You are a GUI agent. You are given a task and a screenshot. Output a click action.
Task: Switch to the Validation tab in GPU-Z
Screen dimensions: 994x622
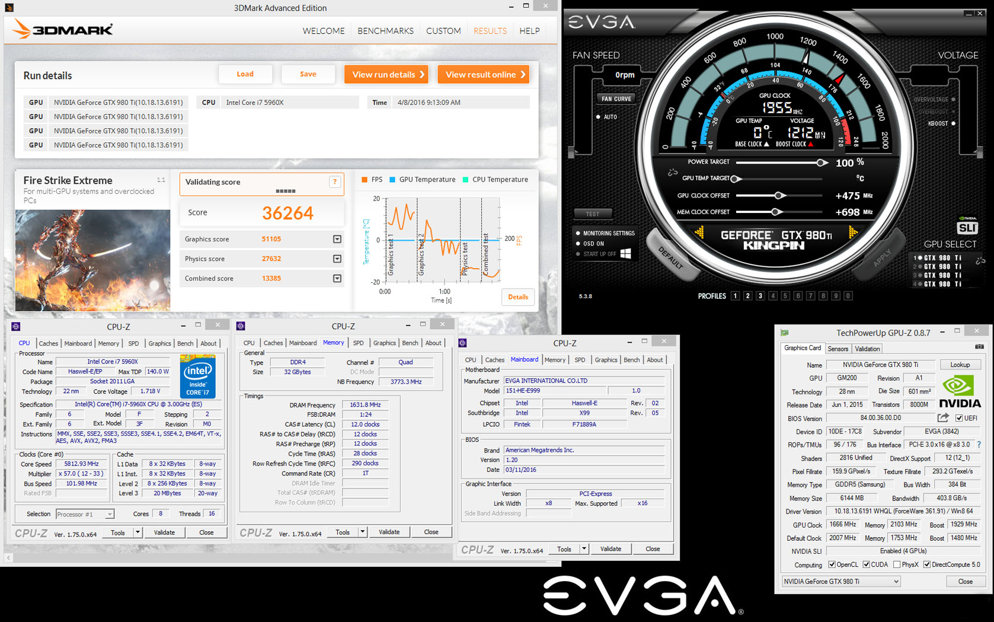(x=867, y=349)
